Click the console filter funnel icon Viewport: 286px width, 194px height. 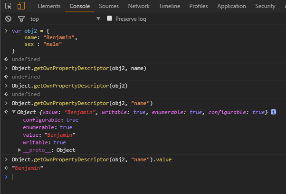(x=21, y=19)
